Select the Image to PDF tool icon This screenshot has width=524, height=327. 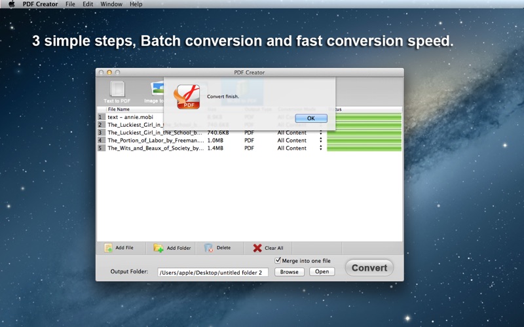(x=157, y=89)
